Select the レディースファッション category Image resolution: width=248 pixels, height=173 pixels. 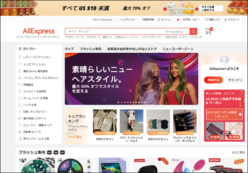(x=37, y=57)
